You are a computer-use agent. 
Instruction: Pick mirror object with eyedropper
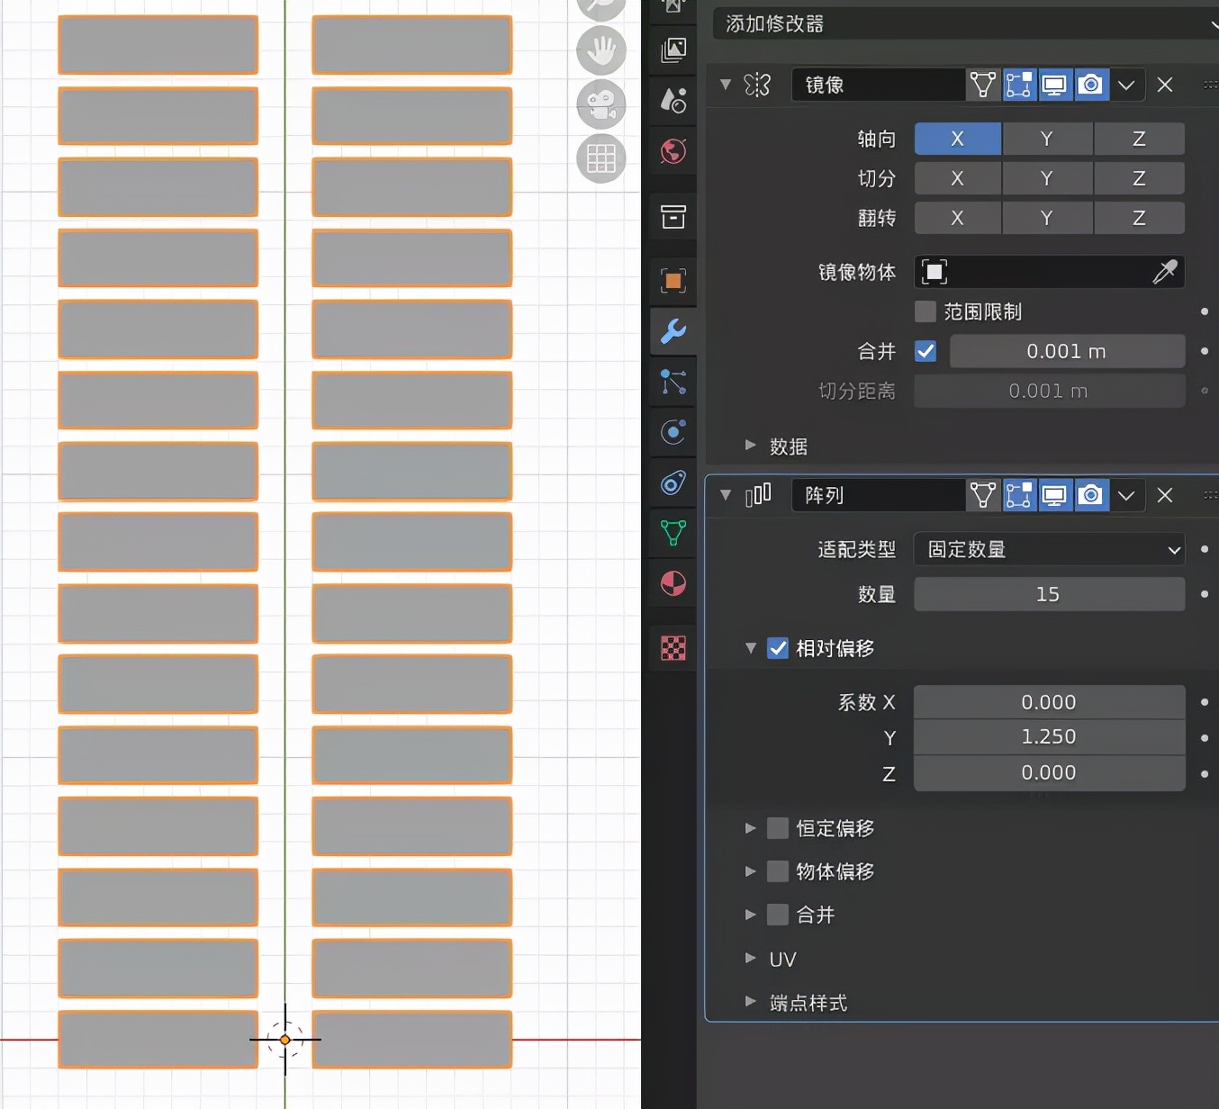click(x=1164, y=272)
